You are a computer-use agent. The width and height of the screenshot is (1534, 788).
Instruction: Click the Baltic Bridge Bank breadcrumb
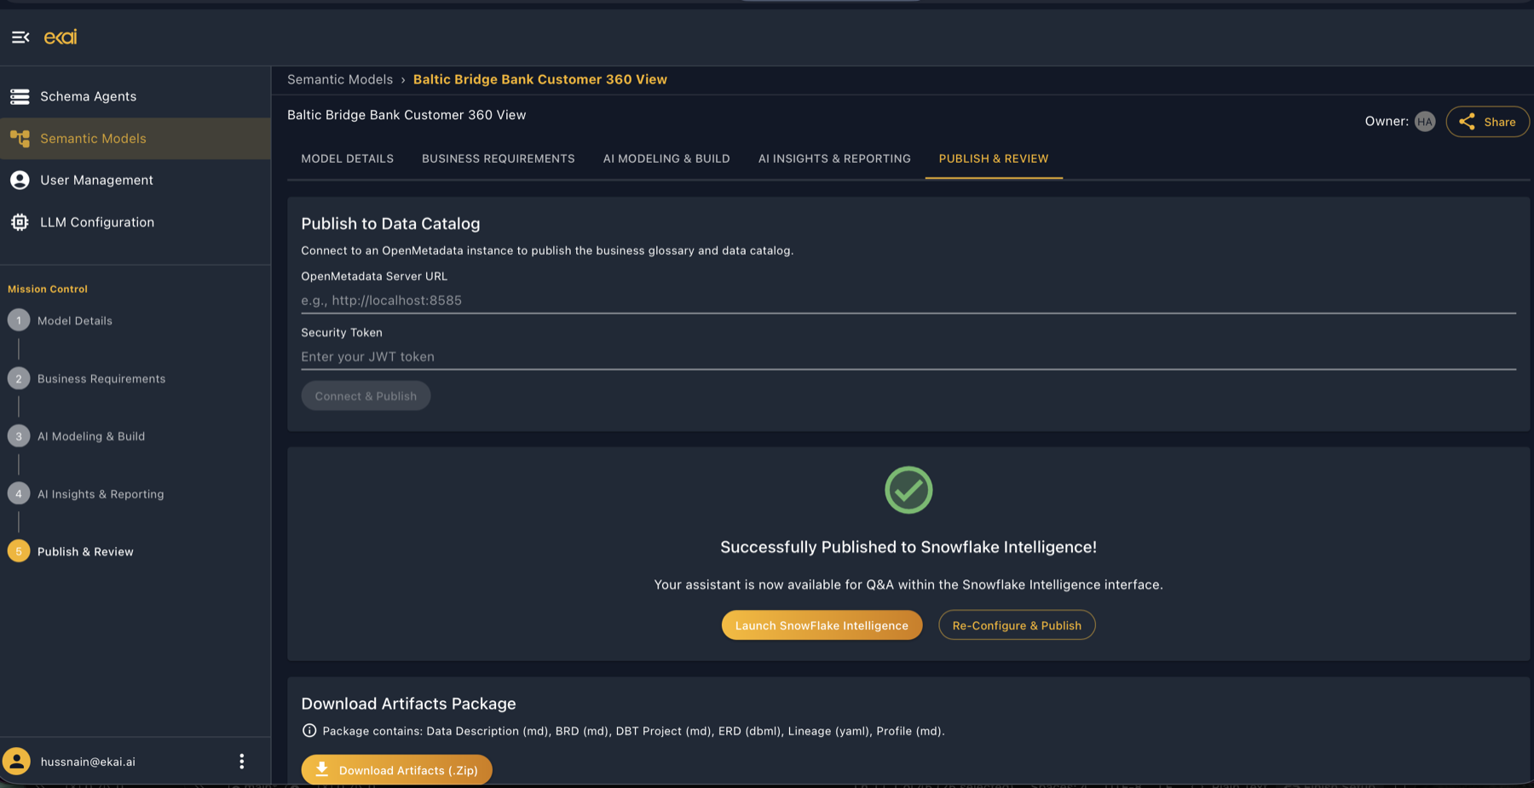[x=540, y=79]
